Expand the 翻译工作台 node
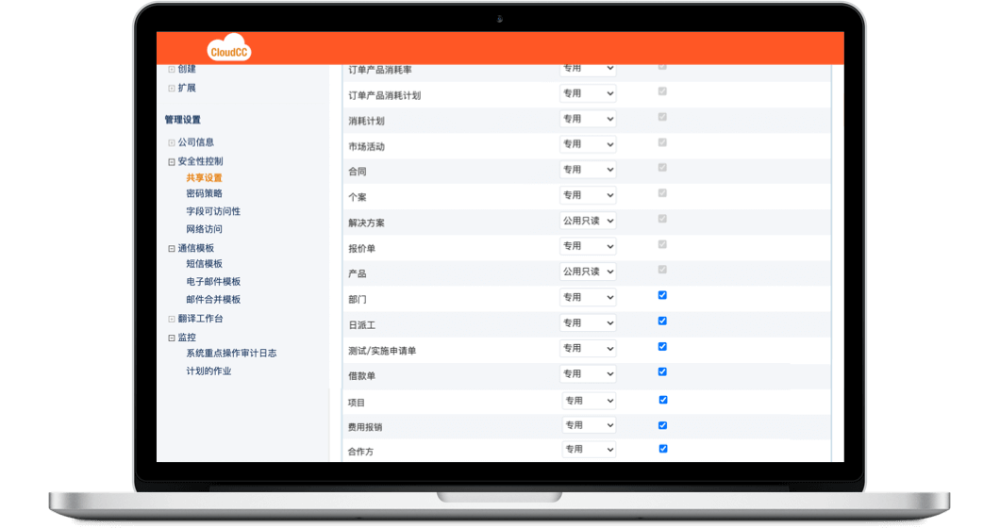The height and width of the screenshot is (528, 1000). click(172, 319)
